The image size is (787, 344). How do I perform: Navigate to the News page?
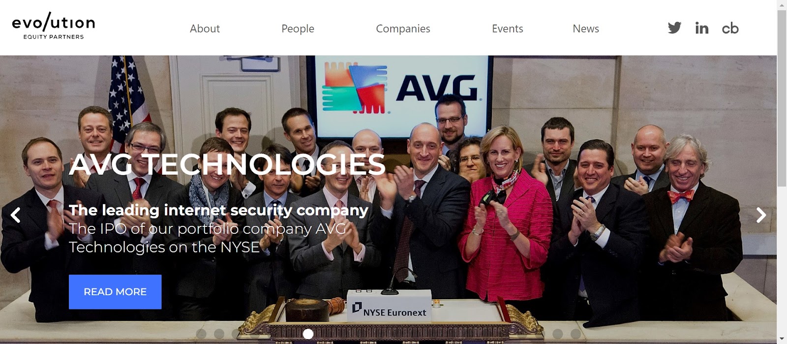pyautogui.click(x=586, y=29)
